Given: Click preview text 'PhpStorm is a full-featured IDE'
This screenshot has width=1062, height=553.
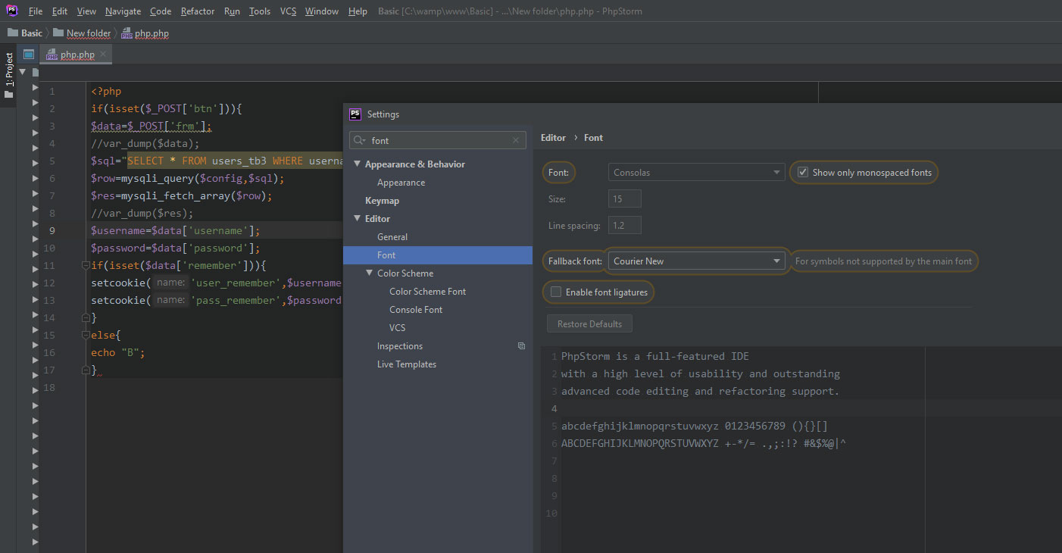Looking at the screenshot, I should point(655,357).
